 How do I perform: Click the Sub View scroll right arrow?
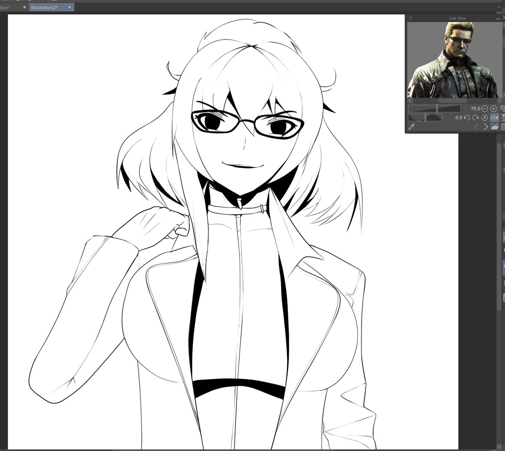click(500, 100)
